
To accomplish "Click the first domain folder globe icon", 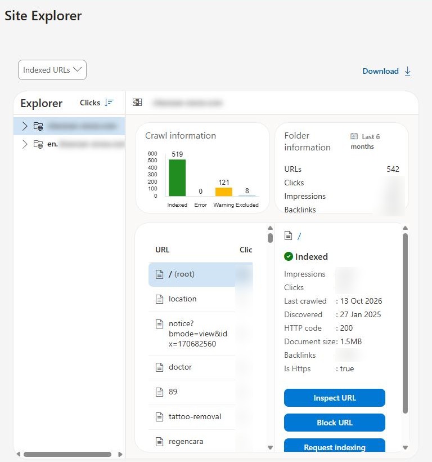I will pyautogui.click(x=38, y=126).
